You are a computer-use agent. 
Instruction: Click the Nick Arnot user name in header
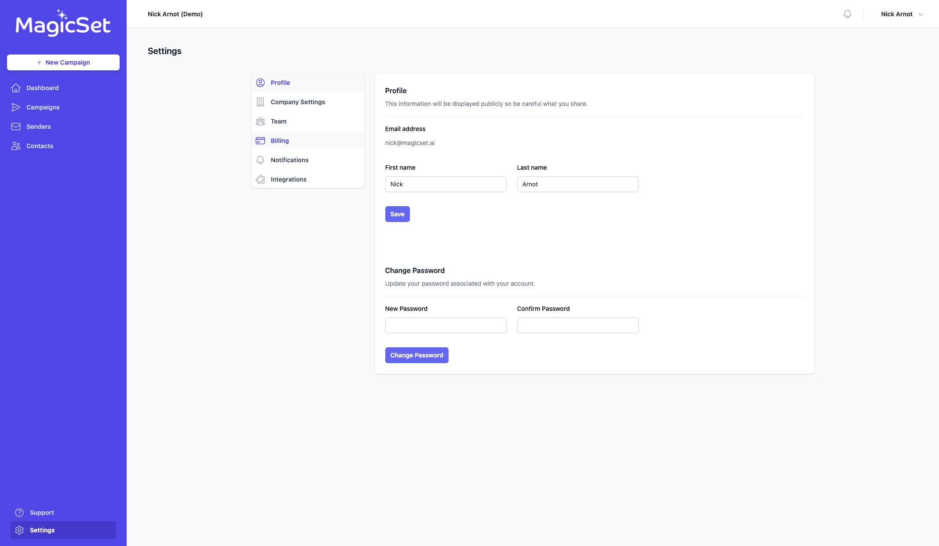click(896, 14)
